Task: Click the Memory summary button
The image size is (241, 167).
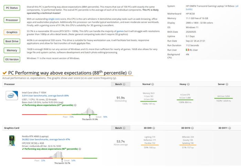Action: pyautogui.click(x=12, y=50)
